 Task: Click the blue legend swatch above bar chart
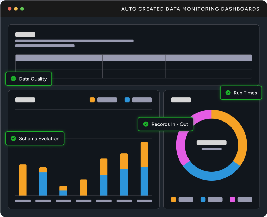(127, 100)
